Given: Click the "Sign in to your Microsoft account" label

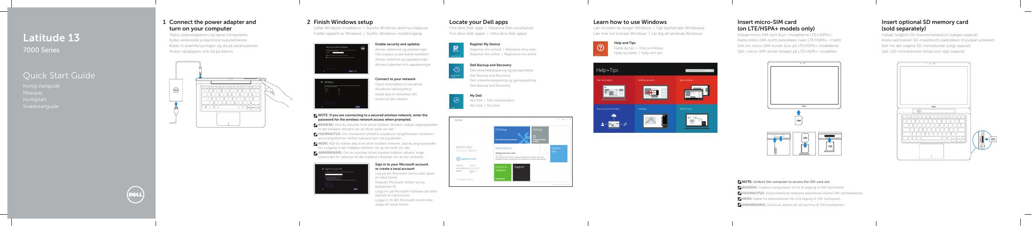Looking at the screenshot, I should [x=402, y=164].
